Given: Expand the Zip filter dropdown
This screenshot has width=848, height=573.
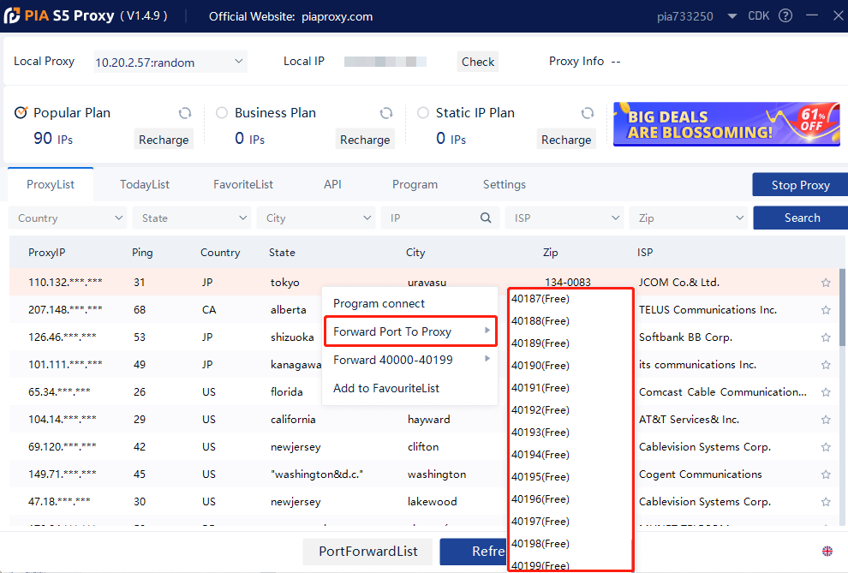Looking at the screenshot, I should (x=689, y=218).
